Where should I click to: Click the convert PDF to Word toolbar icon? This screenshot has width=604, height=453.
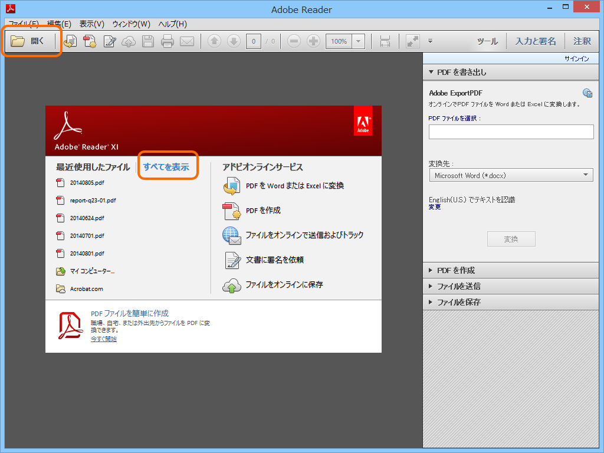[70, 41]
